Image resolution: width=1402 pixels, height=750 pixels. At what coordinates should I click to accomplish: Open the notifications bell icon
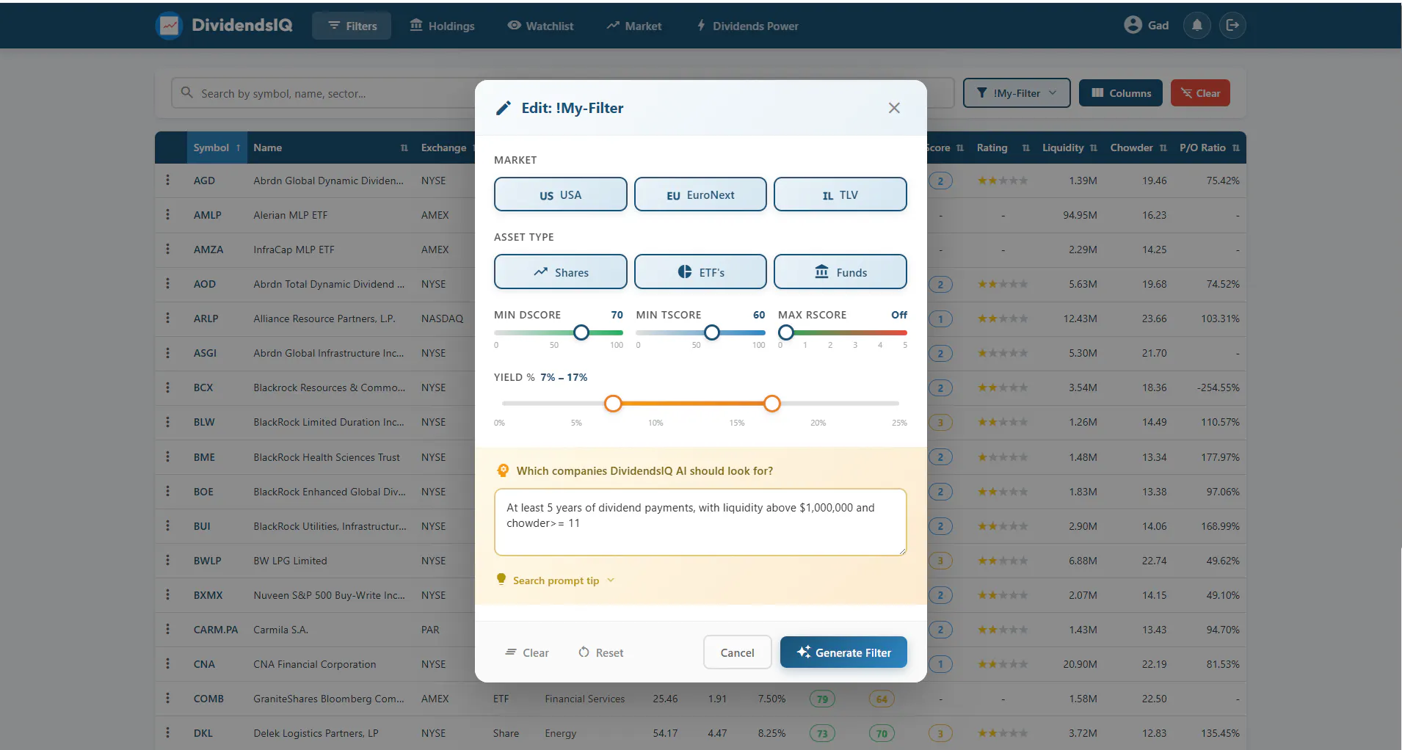click(1196, 26)
